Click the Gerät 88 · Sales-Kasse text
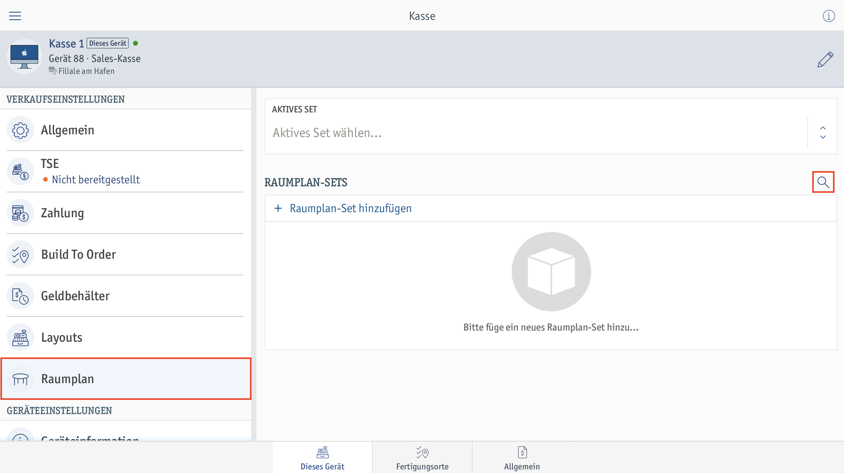Screen dimensions: 844x473 coord(95,59)
